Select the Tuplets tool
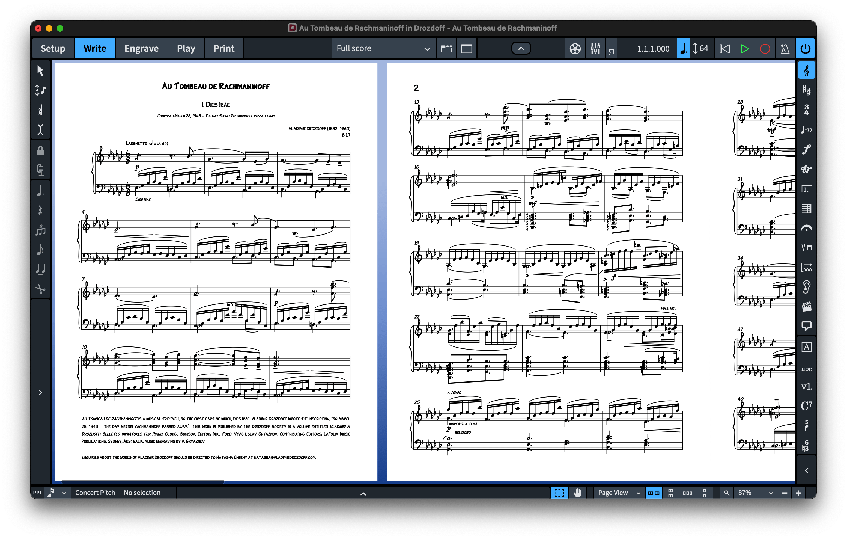Image resolution: width=847 pixels, height=539 pixels. [x=40, y=231]
